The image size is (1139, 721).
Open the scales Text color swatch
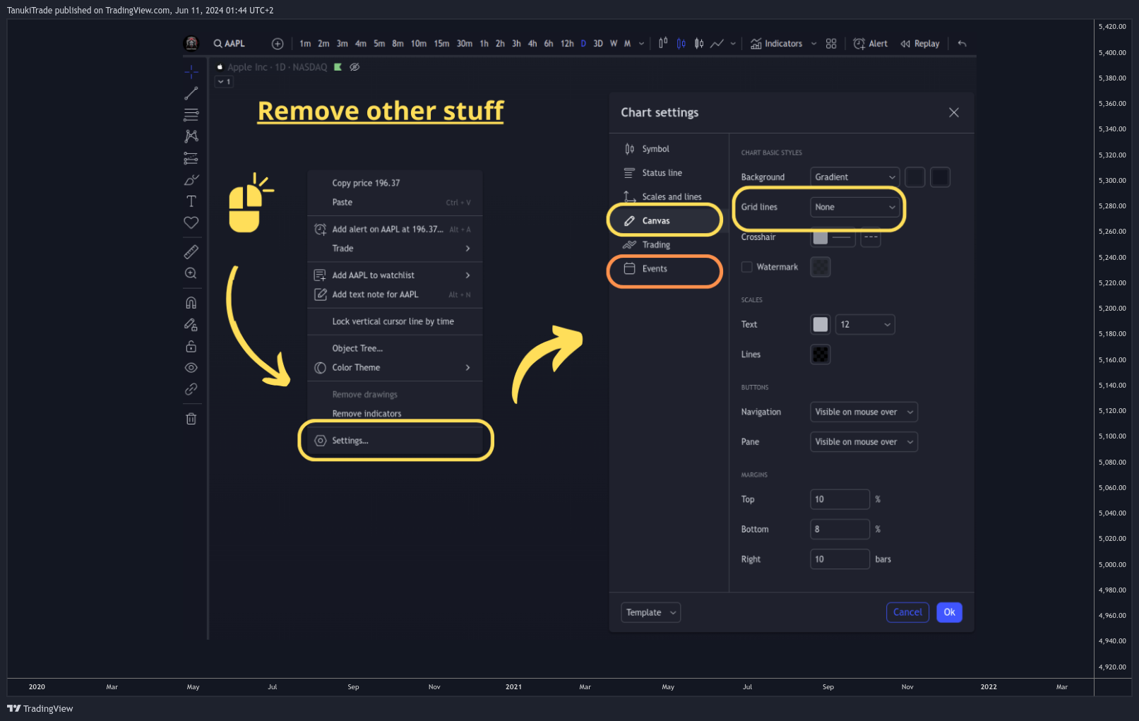tap(820, 325)
